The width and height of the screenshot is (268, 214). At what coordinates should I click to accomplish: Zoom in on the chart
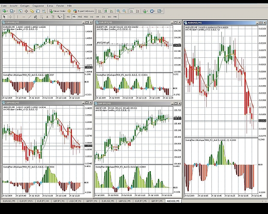point(118,11)
